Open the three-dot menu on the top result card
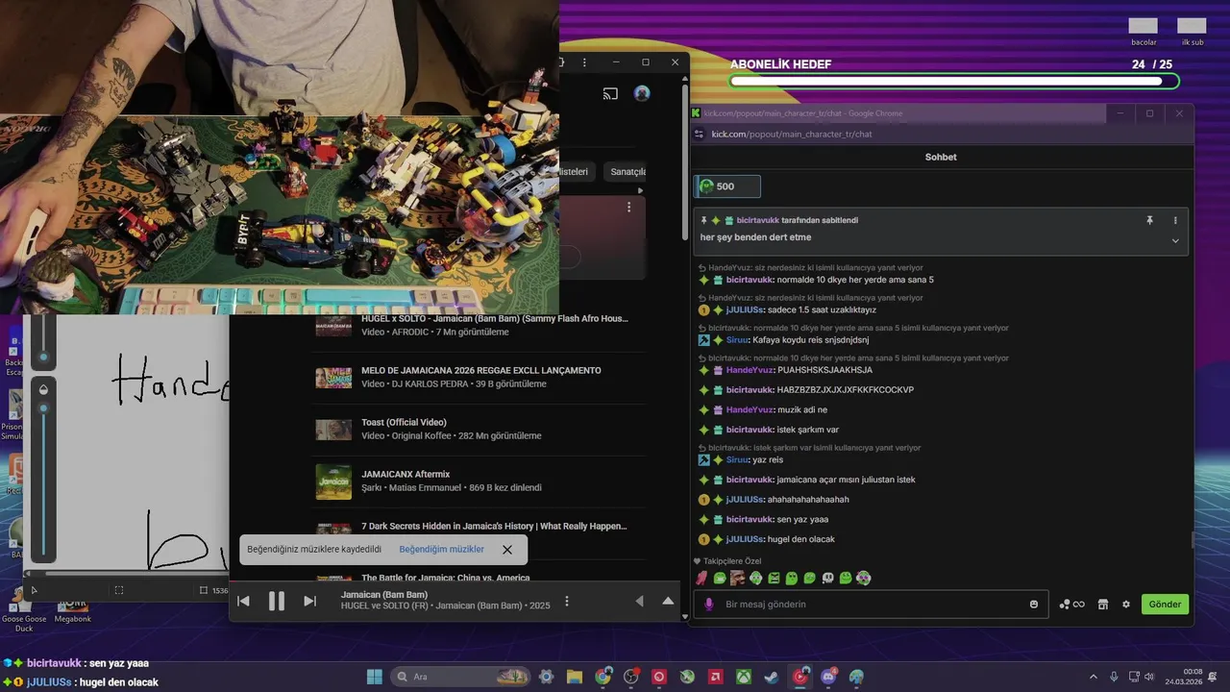This screenshot has width=1230, height=692. pyautogui.click(x=629, y=208)
